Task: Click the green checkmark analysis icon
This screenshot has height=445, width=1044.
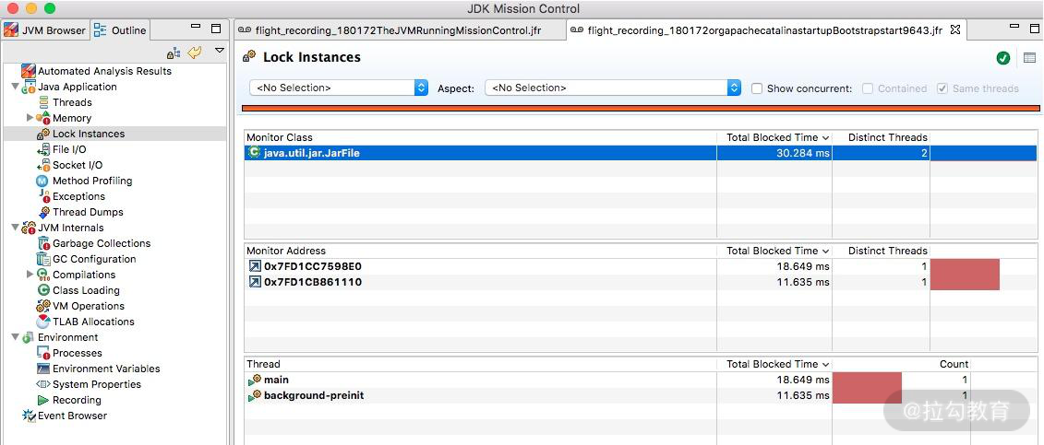Action: pyautogui.click(x=1003, y=58)
